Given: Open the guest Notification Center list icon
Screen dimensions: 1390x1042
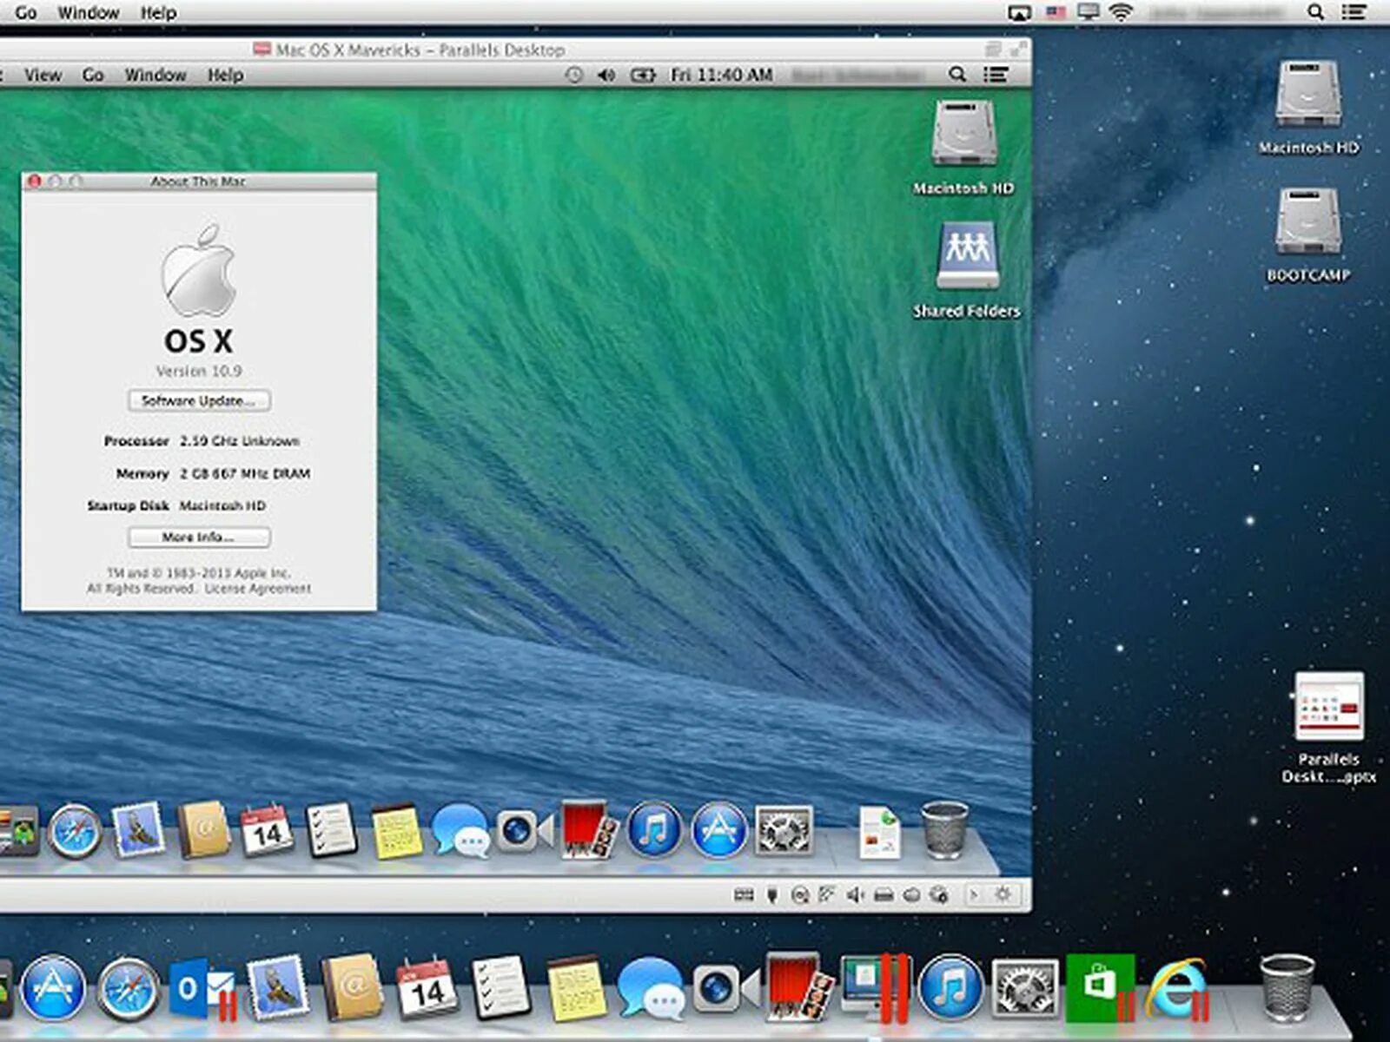Looking at the screenshot, I should point(996,75).
